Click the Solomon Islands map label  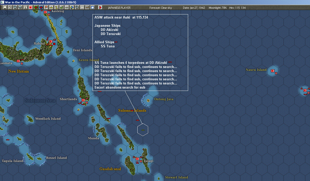132,110
